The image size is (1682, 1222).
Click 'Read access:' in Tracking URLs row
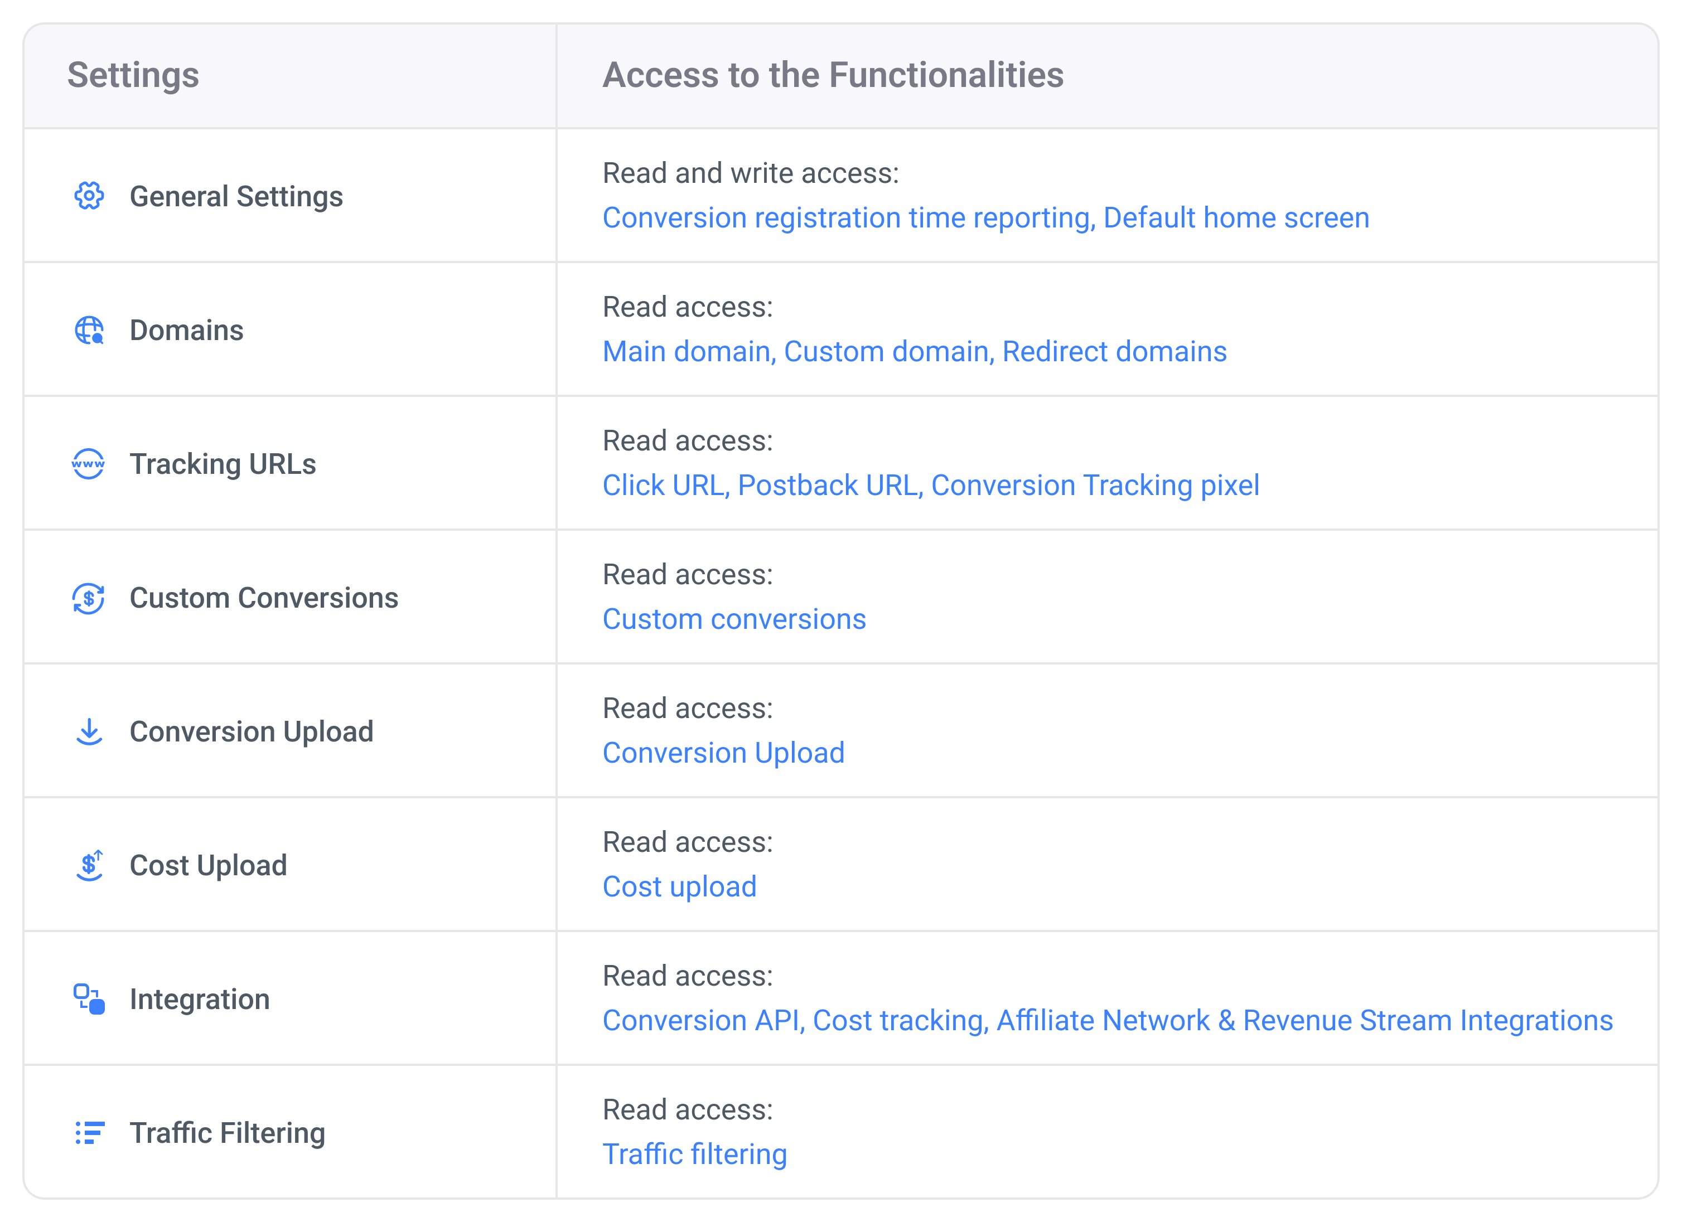point(687,441)
